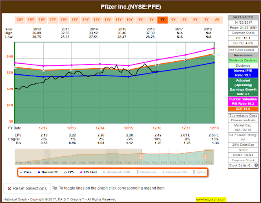Open the 5Y range tab
This screenshot has height=203, width=261.
185,20
